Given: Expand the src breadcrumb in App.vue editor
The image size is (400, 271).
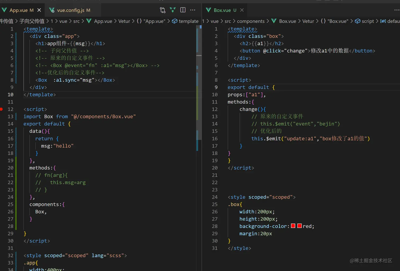Looking at the screenshot, I should point(76,21).
